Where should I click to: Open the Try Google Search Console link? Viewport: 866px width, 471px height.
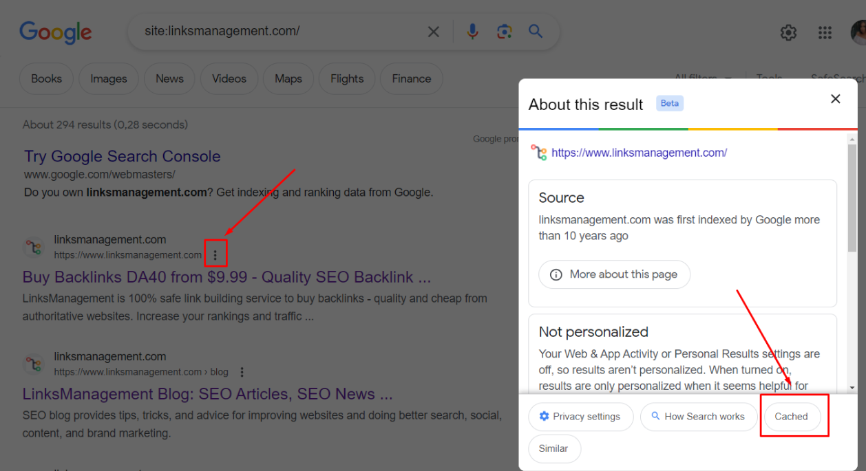[x=122, y=156]
